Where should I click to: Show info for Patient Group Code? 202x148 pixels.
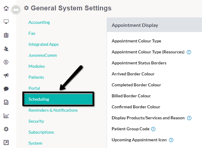coord(153,129)
